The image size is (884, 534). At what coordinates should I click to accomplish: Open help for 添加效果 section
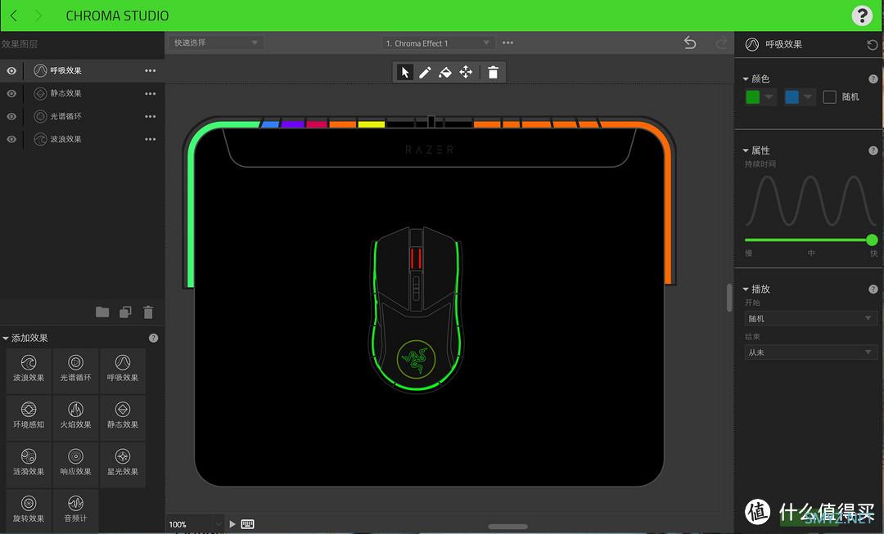coord(153,338)
